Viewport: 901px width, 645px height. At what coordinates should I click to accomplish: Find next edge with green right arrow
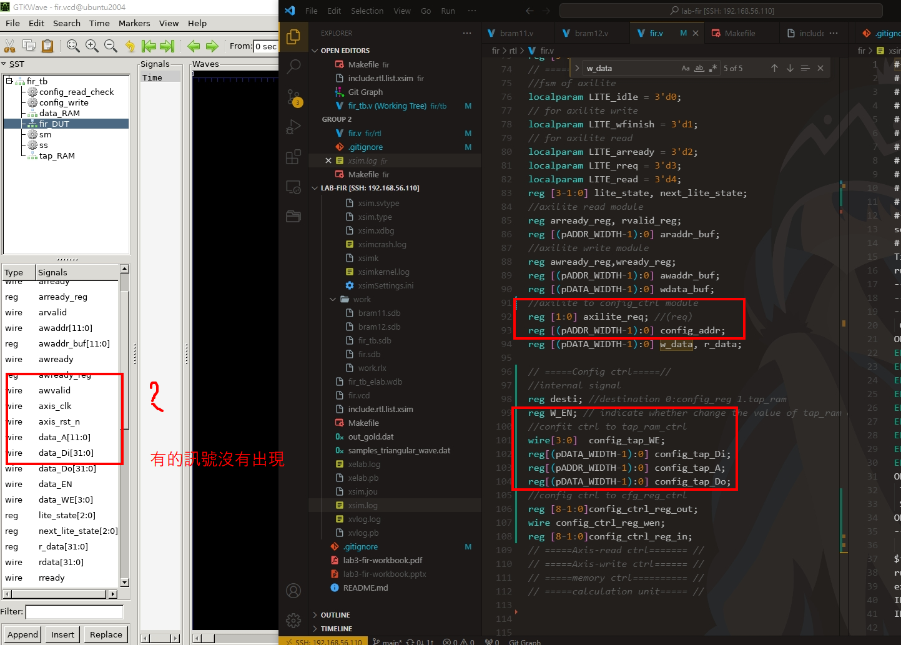(x=212, y=46)
